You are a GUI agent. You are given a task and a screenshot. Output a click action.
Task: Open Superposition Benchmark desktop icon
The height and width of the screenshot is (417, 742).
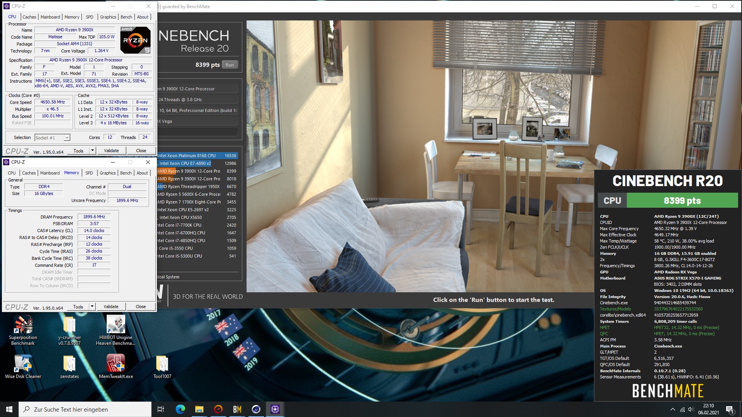tap(23, 330)
